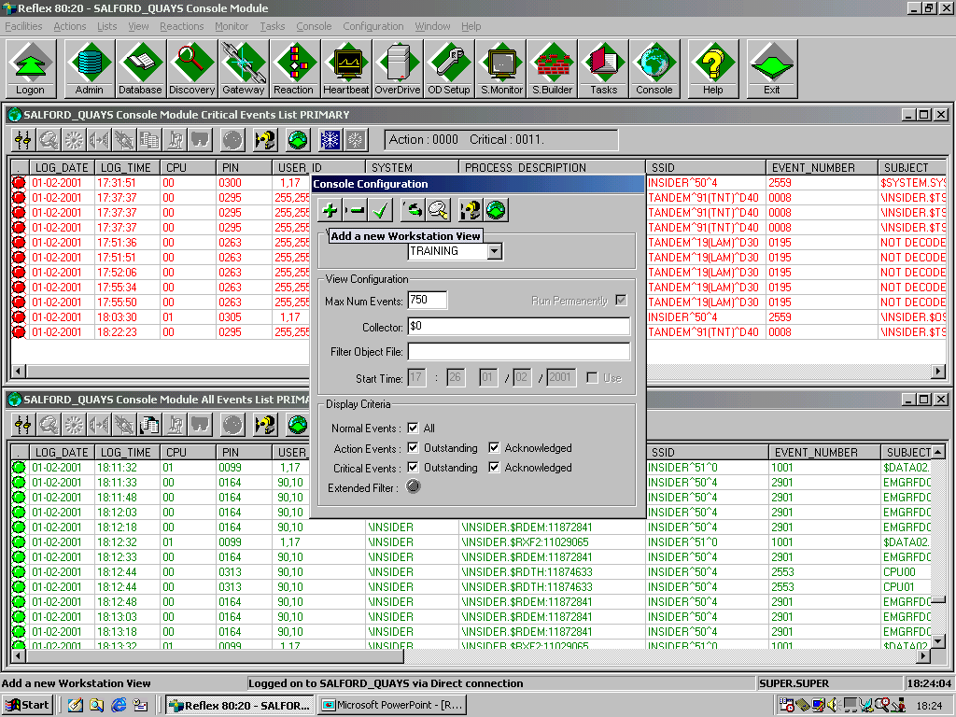Screen dimensions: 956x717
Task: Click the green plus Add Workstation View icon
Action: [x=330, y=210]
